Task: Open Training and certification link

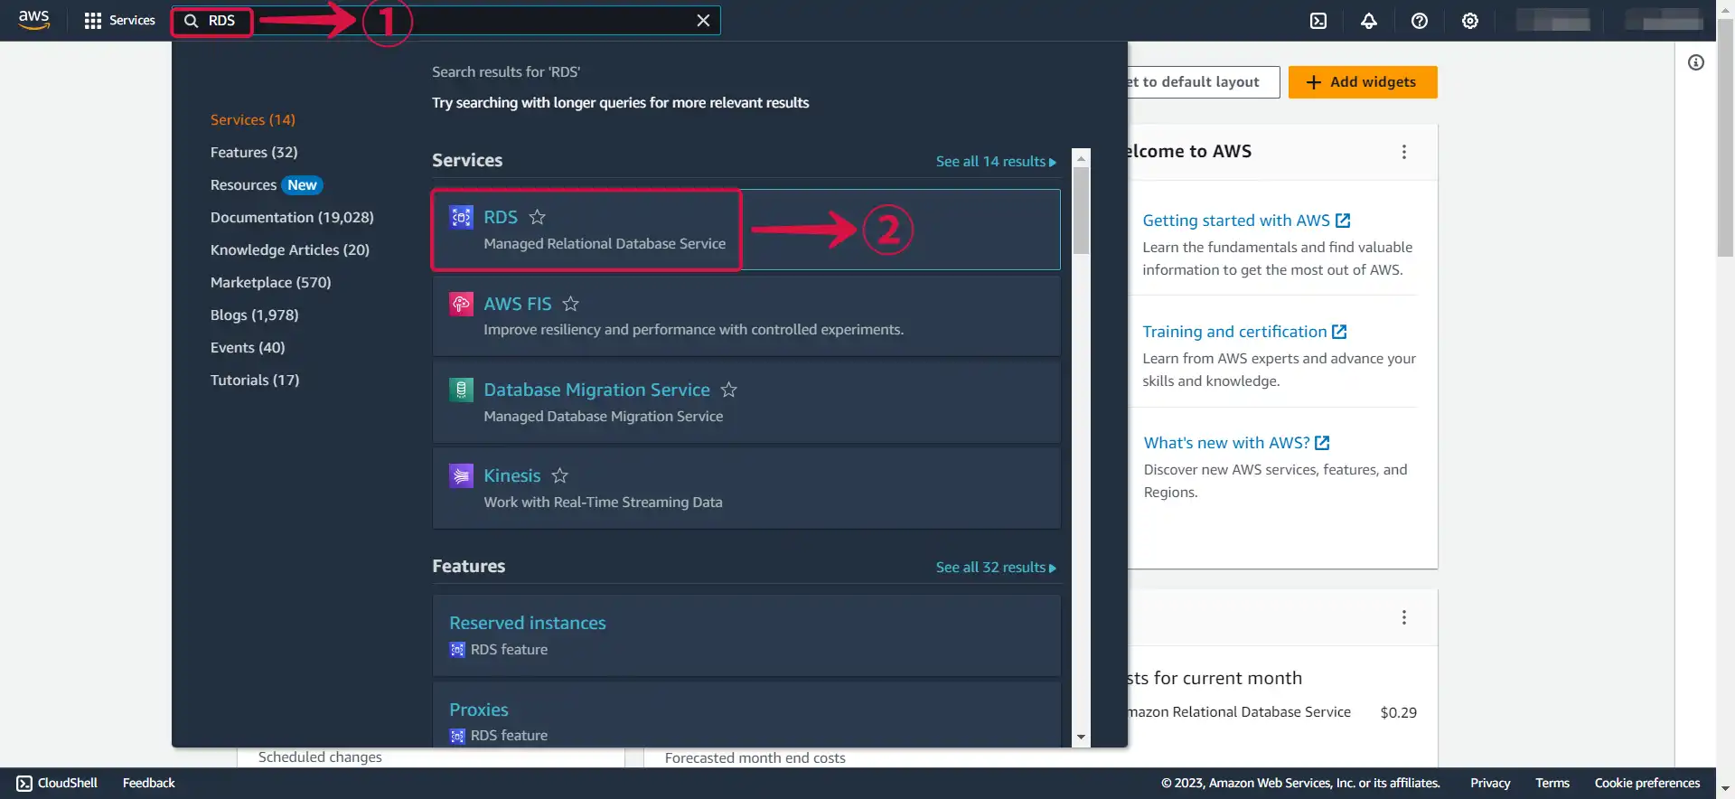Action: coord(1234,332)
